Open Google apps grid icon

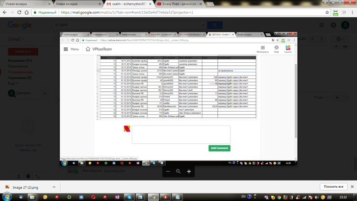(x=322, y=25)
